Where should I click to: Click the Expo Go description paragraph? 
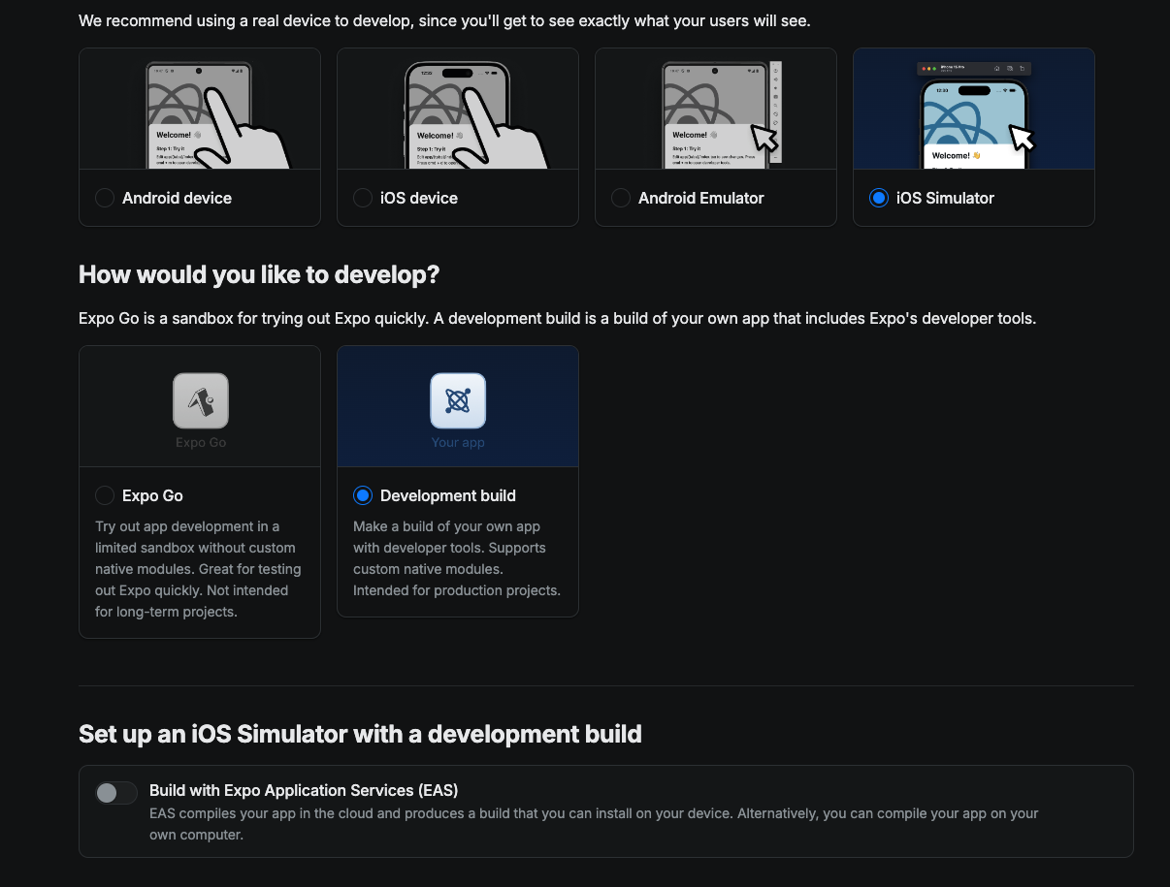[x=199, y=569]
